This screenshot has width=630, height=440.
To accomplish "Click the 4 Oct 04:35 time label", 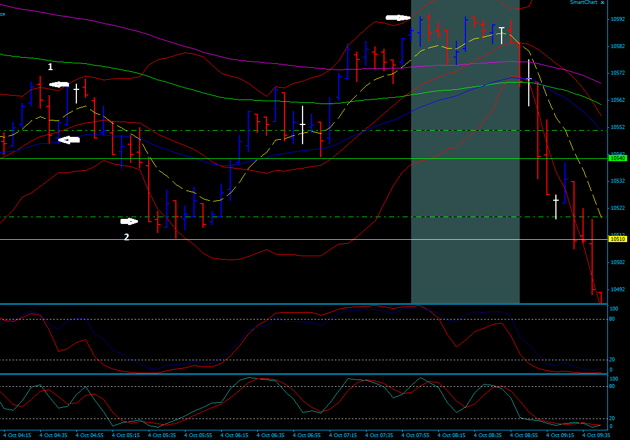I will tap(53, 435).
